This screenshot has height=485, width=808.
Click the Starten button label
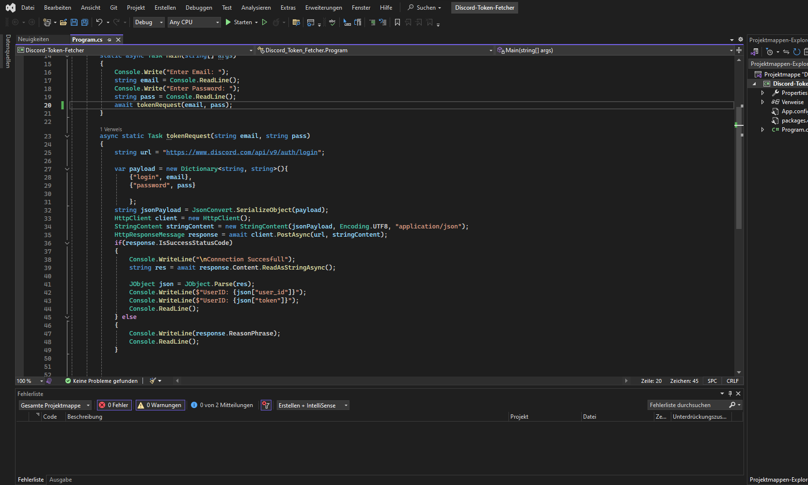click(x=243, y=22)
